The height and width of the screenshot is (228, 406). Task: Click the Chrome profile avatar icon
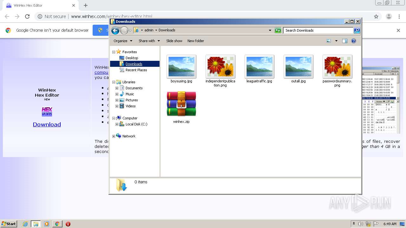coord(389,16)
